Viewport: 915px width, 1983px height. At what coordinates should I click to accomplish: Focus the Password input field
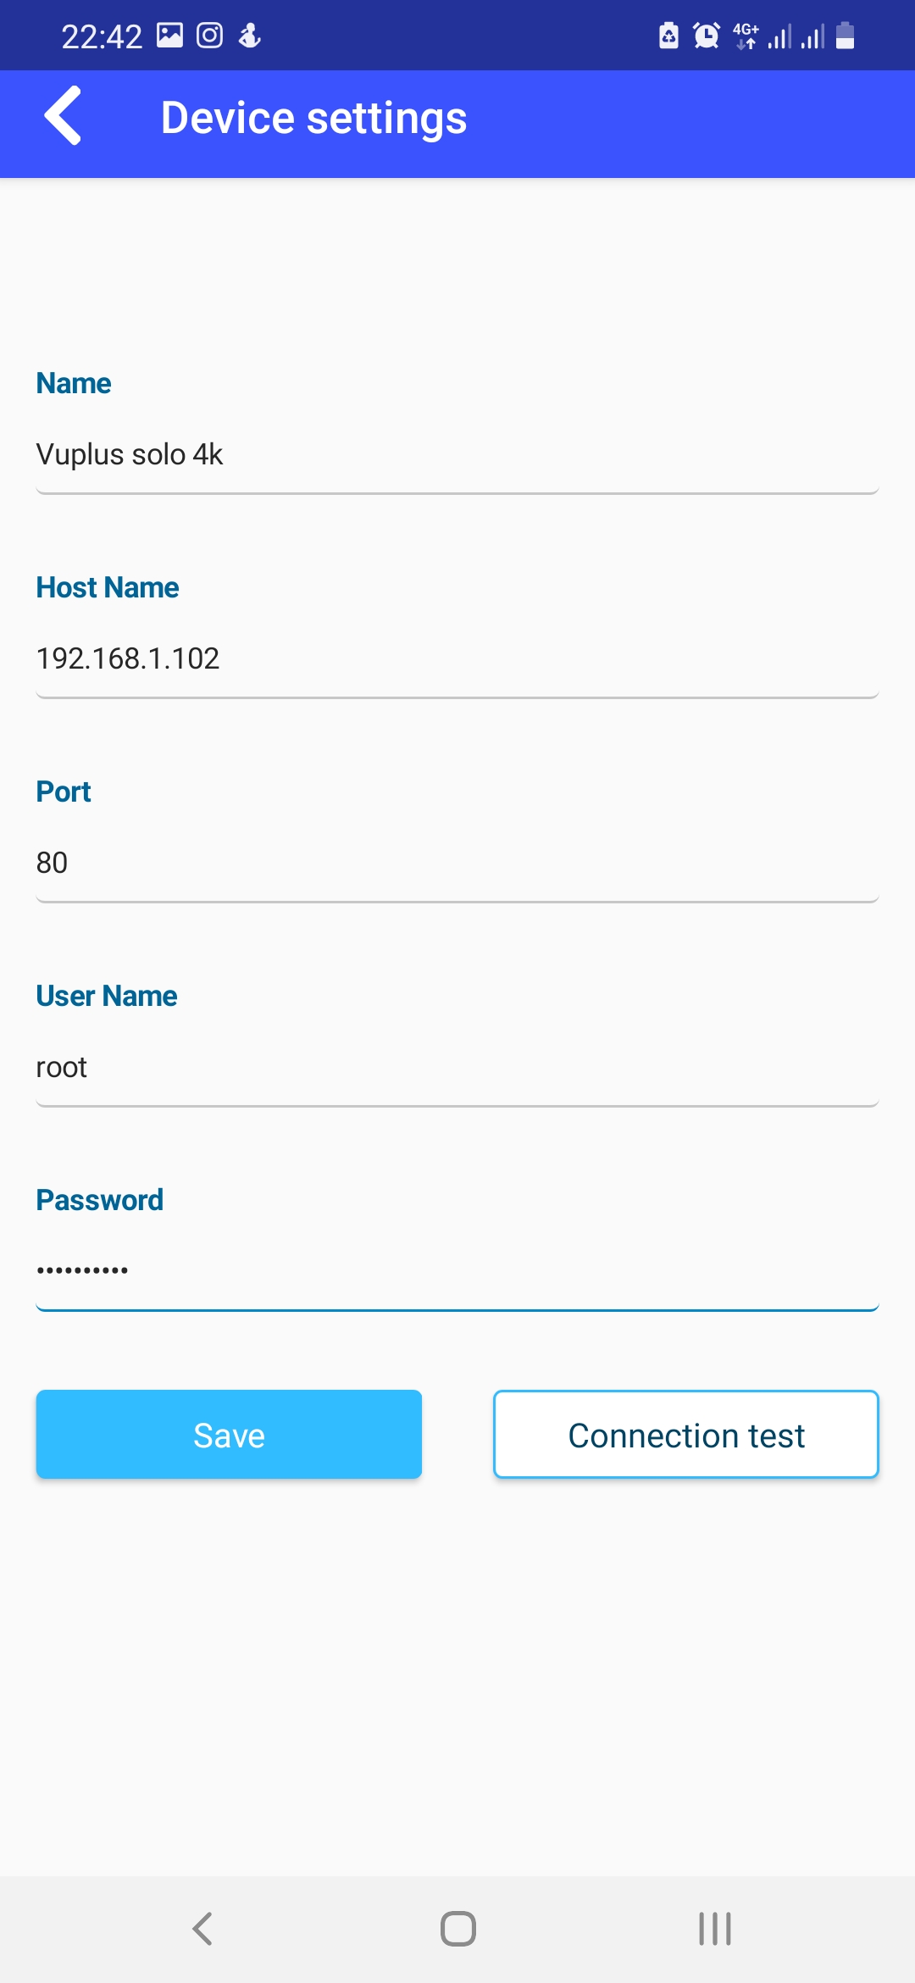coord(457,1271)
